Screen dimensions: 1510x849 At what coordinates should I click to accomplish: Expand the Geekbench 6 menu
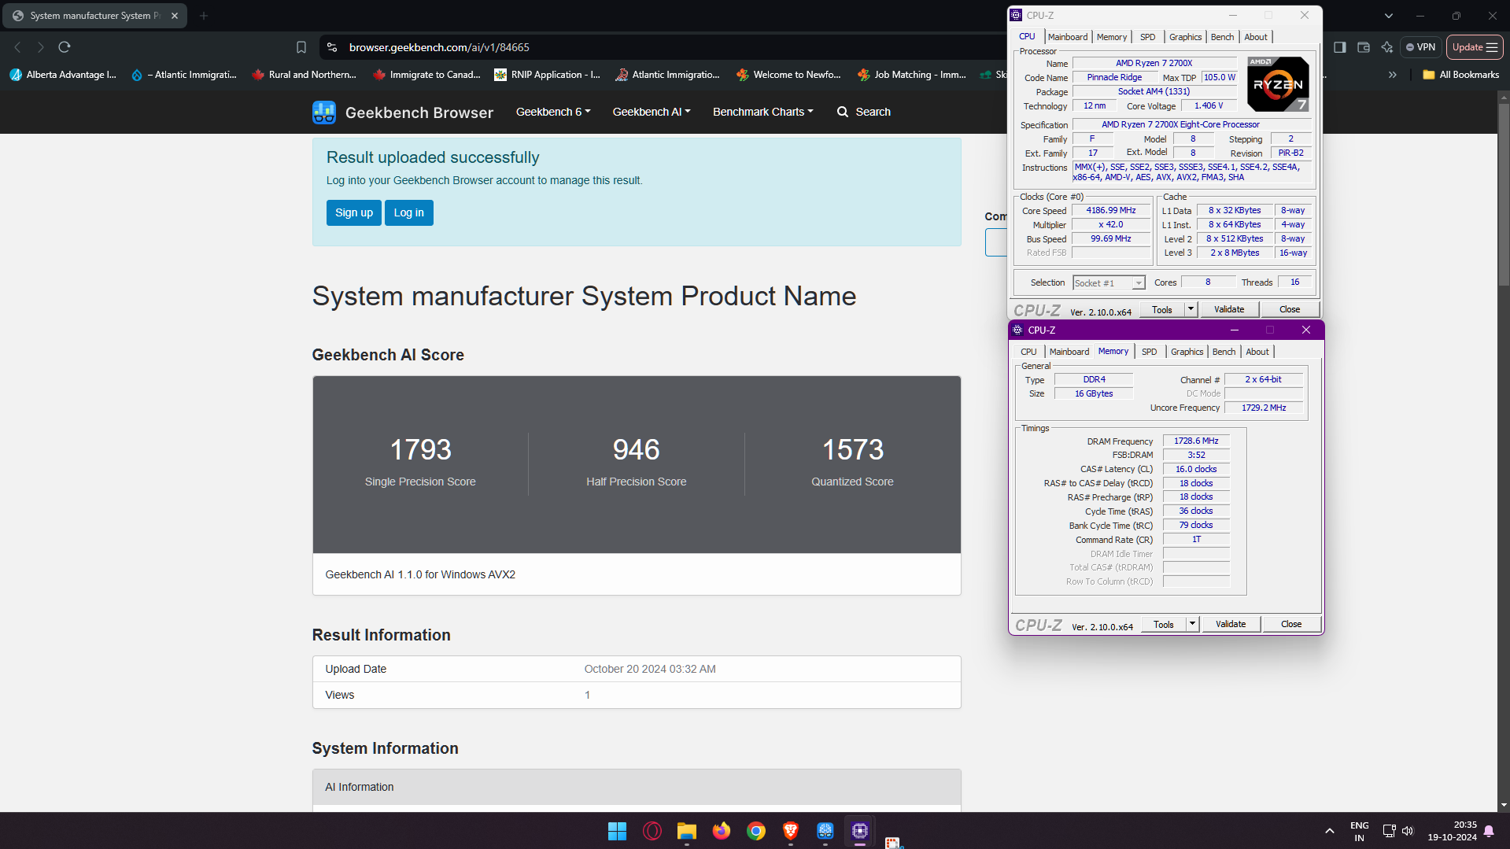click(x=553, y=112)
